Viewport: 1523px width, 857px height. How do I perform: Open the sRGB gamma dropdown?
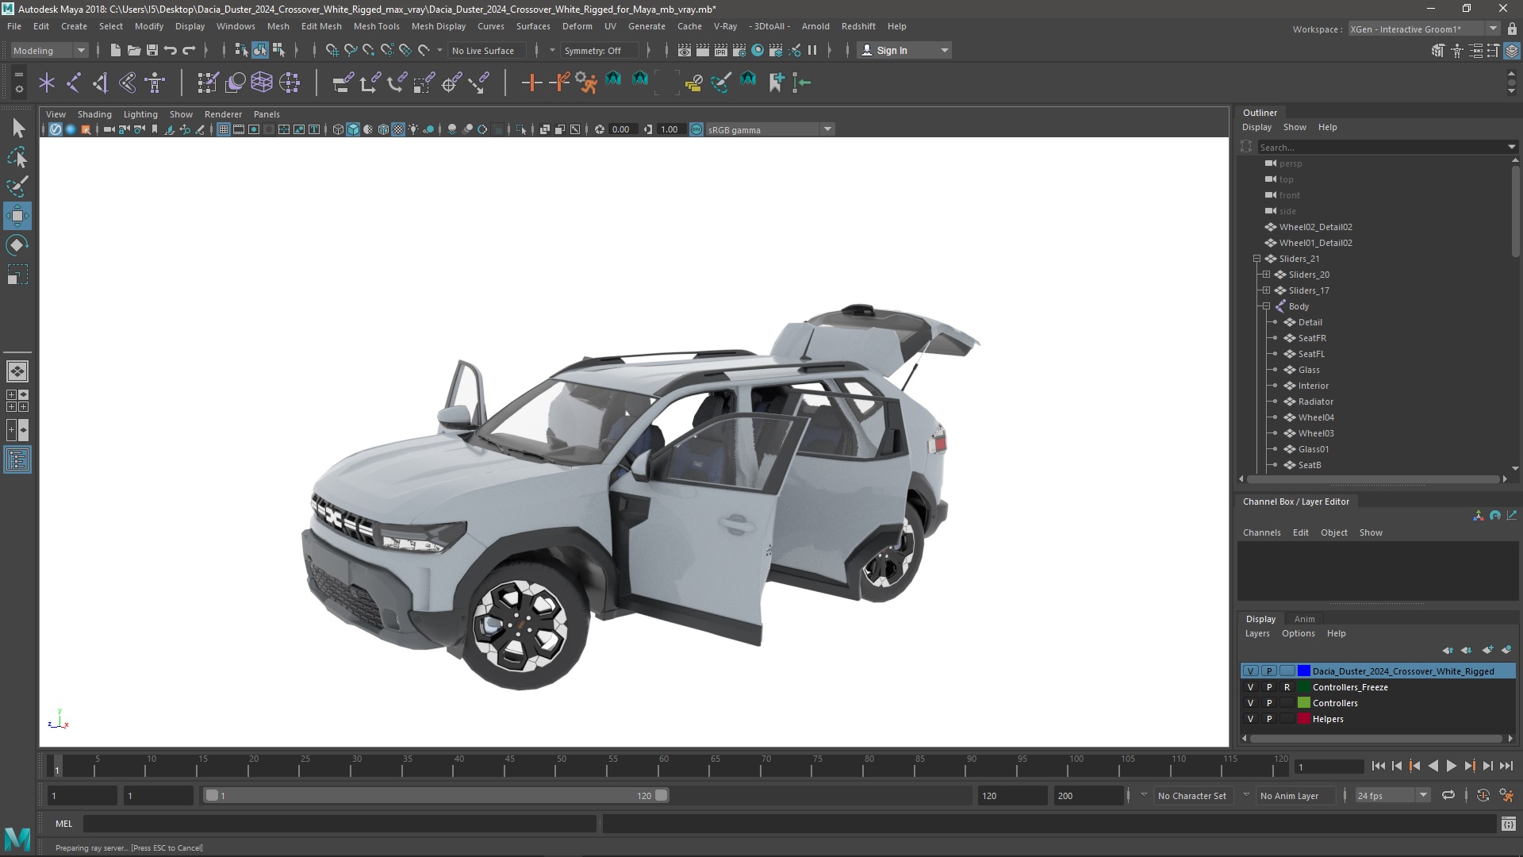pos(769,129)
